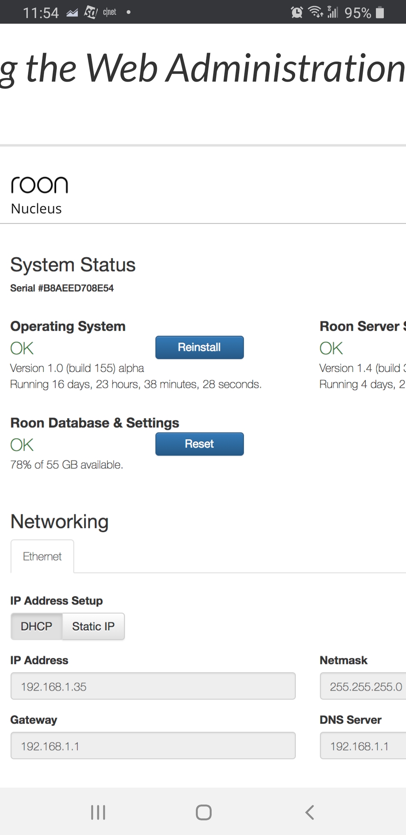Select the DHCP option
The image size is (406, 835).
(x=36, y=626)
